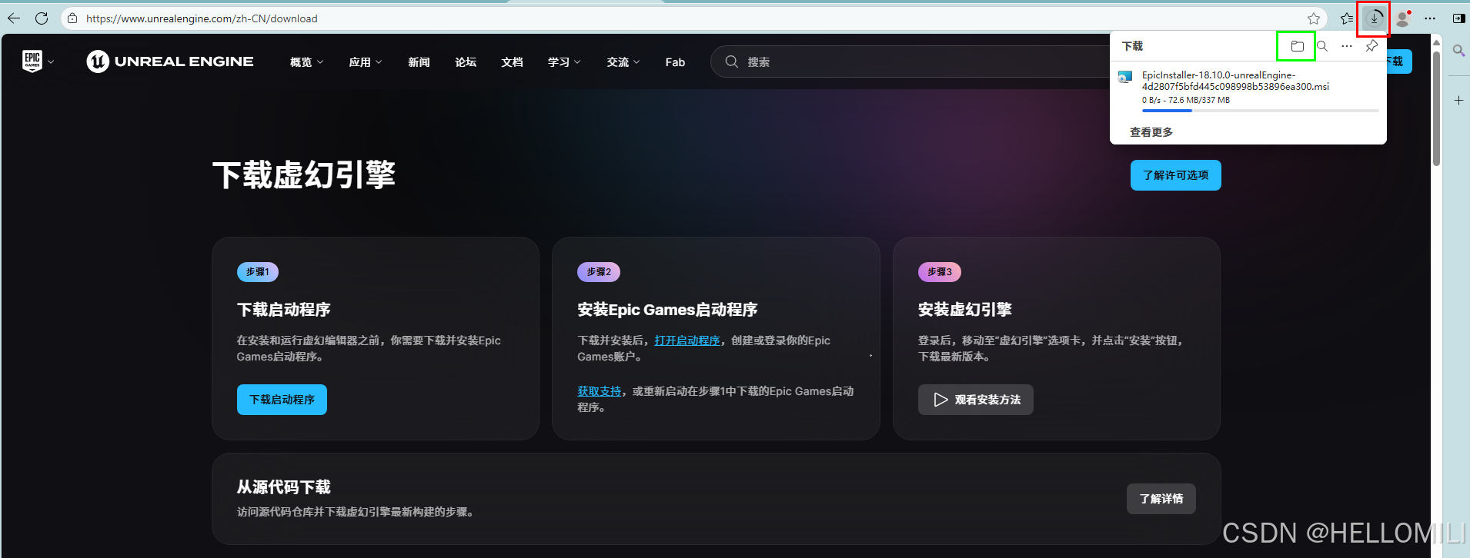
Task: Open more options in downloads panel
Action: click(x=1347, y=46)
